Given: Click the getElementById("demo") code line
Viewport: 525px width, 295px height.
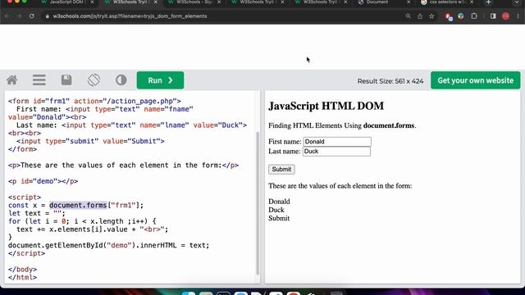Looking at the screenshot, I should click(x=109, y=245).
